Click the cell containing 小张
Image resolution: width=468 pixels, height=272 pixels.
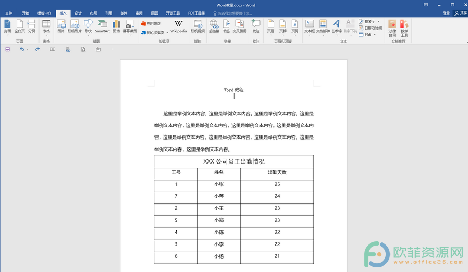(219, 186)
